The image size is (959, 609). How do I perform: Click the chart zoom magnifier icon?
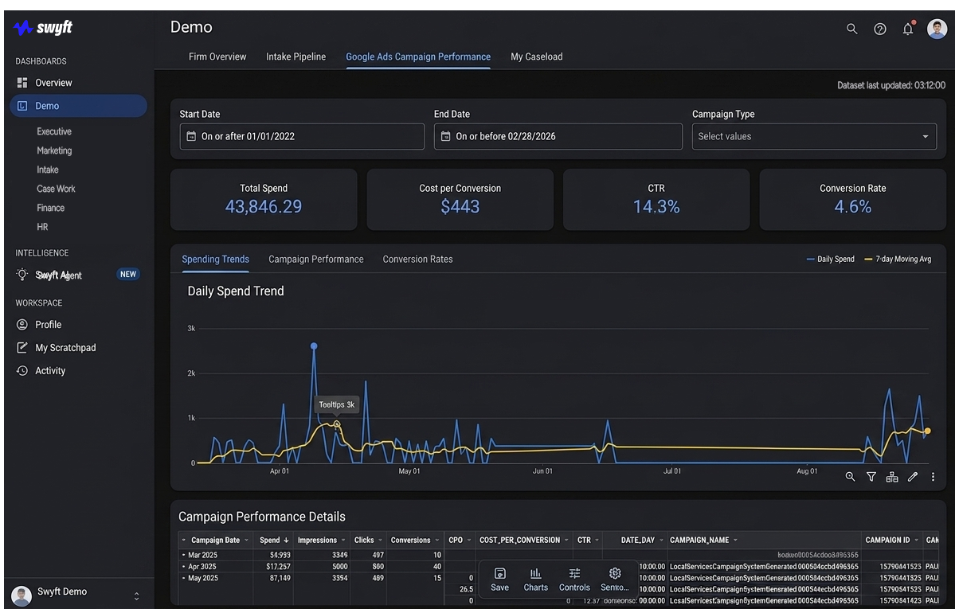click(850, 477)
